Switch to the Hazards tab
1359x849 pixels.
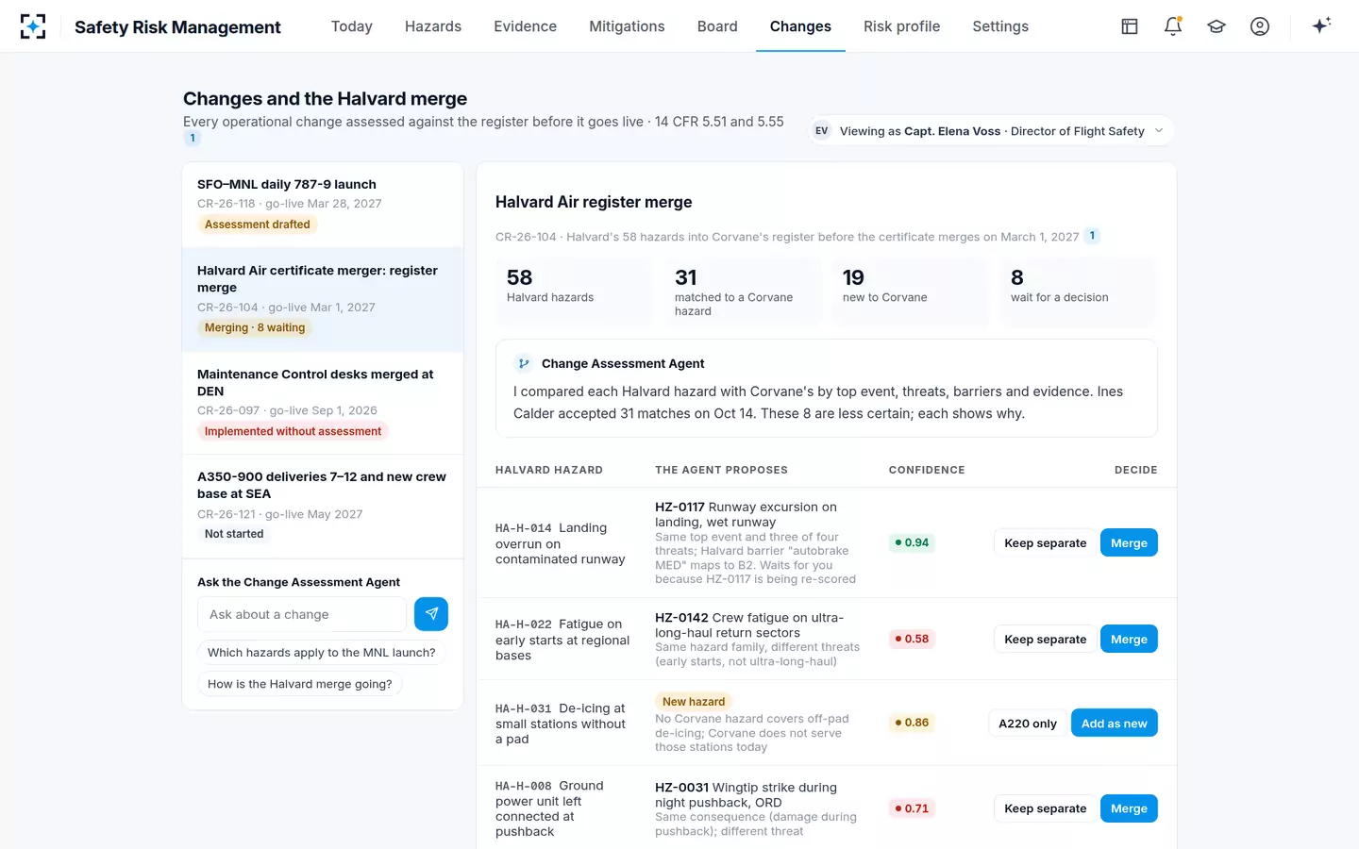pyautogui.click(x=433, y=26)
